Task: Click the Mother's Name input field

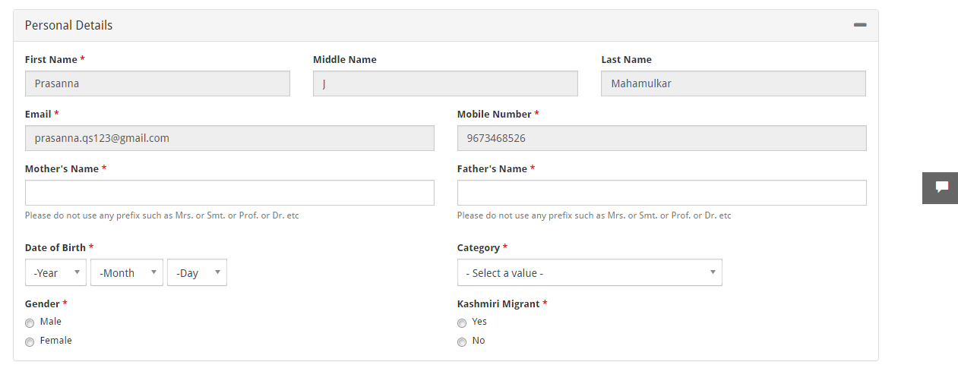Action: click(229, 193)
